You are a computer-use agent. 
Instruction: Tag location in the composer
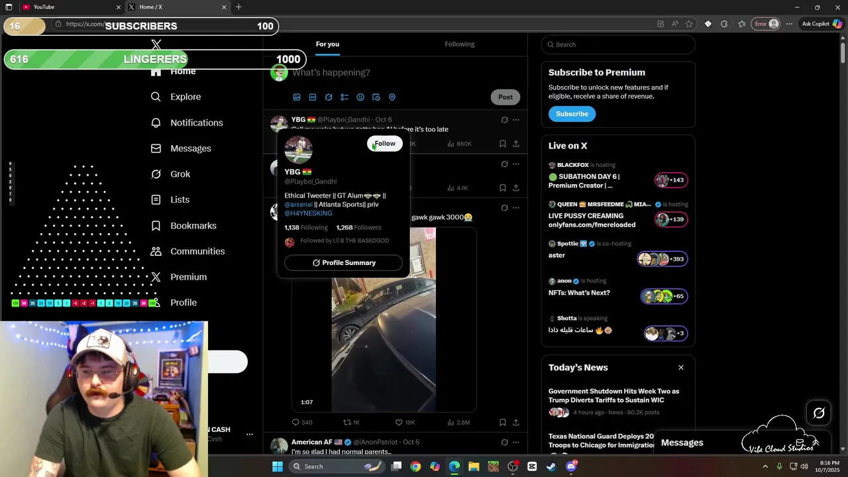[x=392, y=97]
